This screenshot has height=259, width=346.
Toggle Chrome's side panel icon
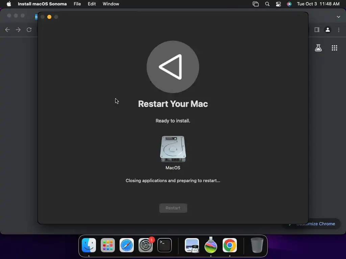tap(317, 30)
